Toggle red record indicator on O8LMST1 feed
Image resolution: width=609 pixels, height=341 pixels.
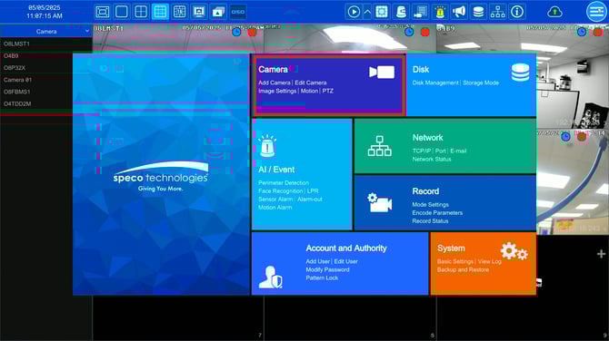pos(252,32)
